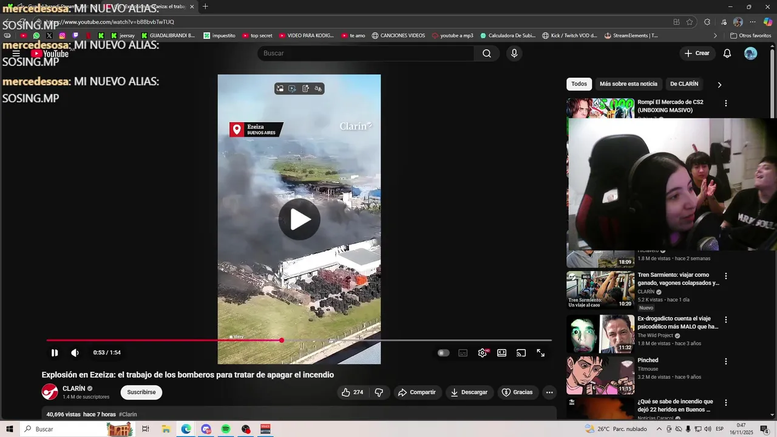Select the De CLARÍN chip

[684, 84]
